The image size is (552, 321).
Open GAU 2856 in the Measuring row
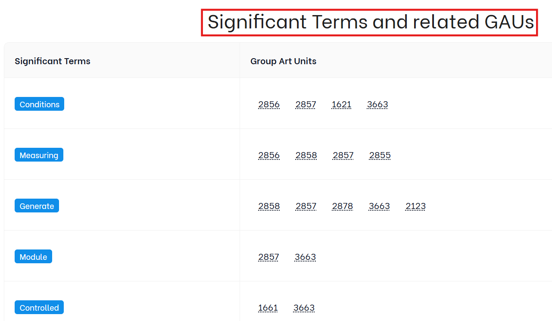[x=269, y=155]
